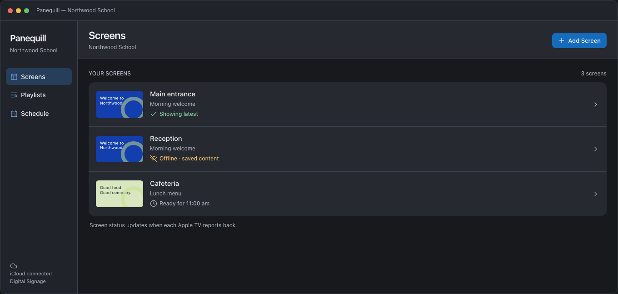Click the Cafeteria screen name

point(164,184)
